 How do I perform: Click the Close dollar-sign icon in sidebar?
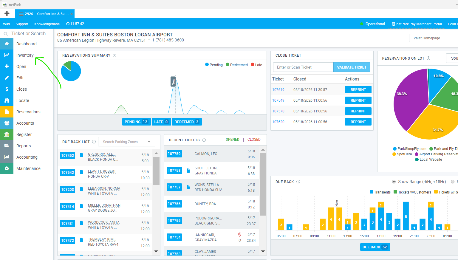7,89
